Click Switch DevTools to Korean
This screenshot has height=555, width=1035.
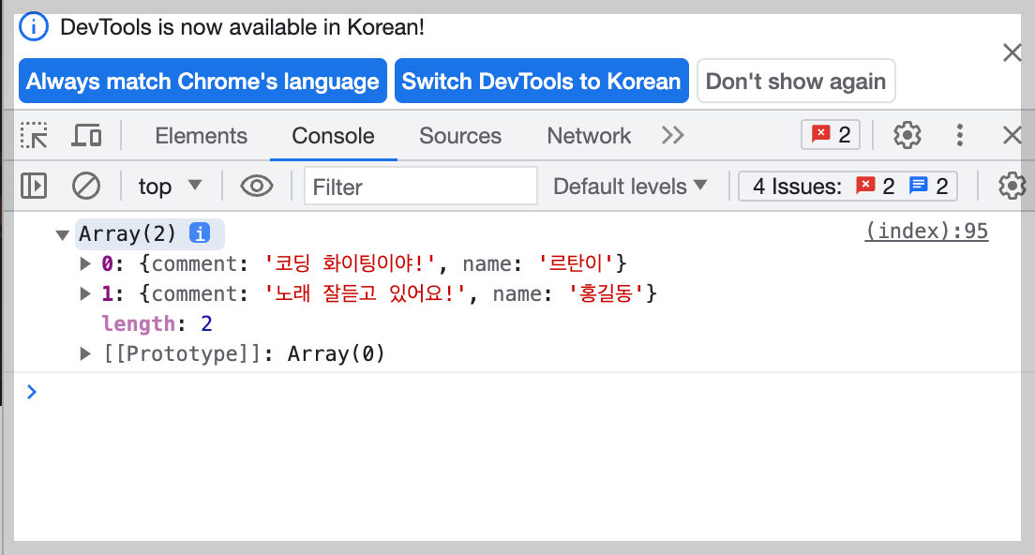coord(541,81)
